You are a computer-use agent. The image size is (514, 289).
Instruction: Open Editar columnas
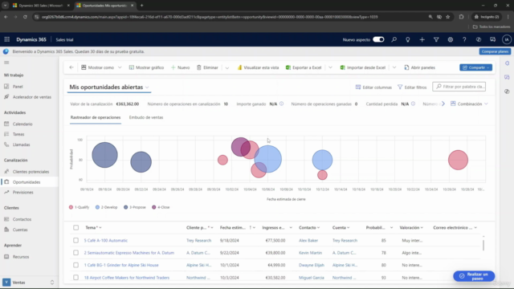(x=373, y=88)
